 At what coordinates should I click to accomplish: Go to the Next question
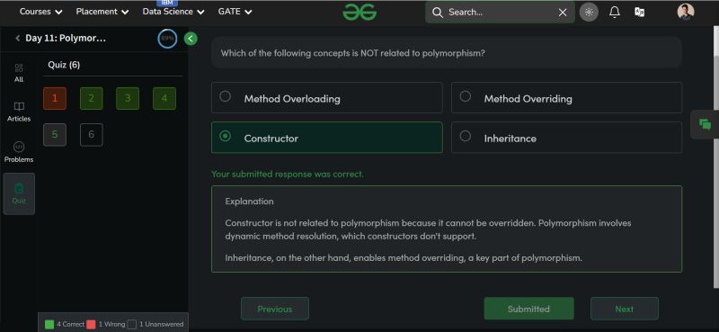coord(624,309)
